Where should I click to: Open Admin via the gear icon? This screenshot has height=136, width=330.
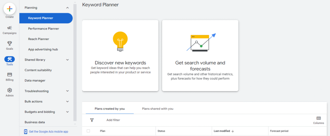[x=9, y=90]
